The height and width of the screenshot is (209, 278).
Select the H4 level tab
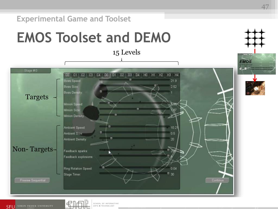pyautogui.click(x=176, y=75)
